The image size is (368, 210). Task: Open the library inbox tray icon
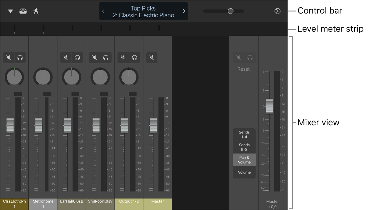pos(23,11)
